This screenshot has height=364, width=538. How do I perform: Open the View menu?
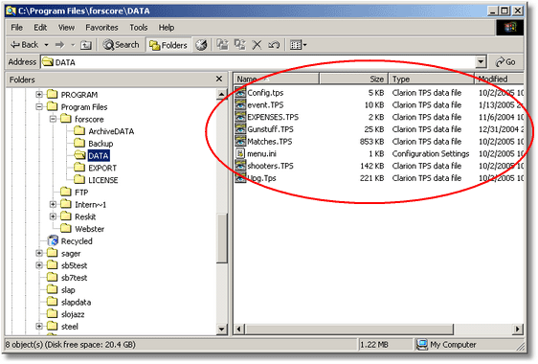66,28
